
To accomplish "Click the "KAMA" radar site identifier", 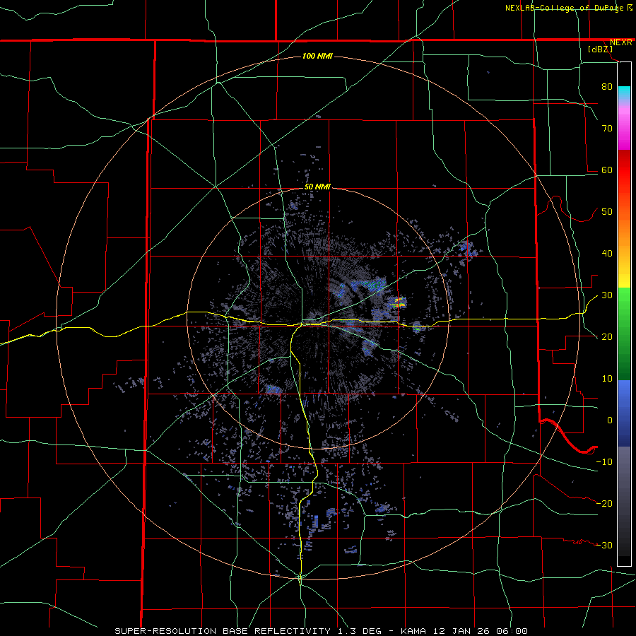I will click(413, 631).
